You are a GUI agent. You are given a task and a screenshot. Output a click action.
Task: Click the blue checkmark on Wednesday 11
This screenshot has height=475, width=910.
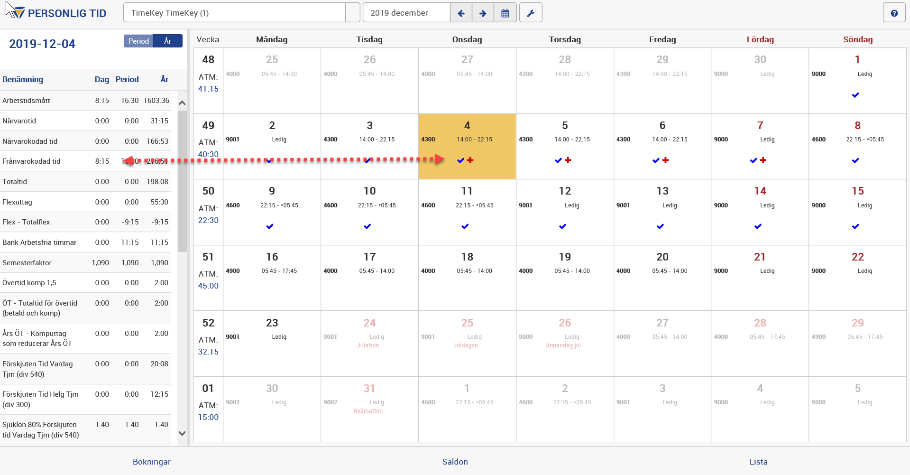[x=465, y=226]
